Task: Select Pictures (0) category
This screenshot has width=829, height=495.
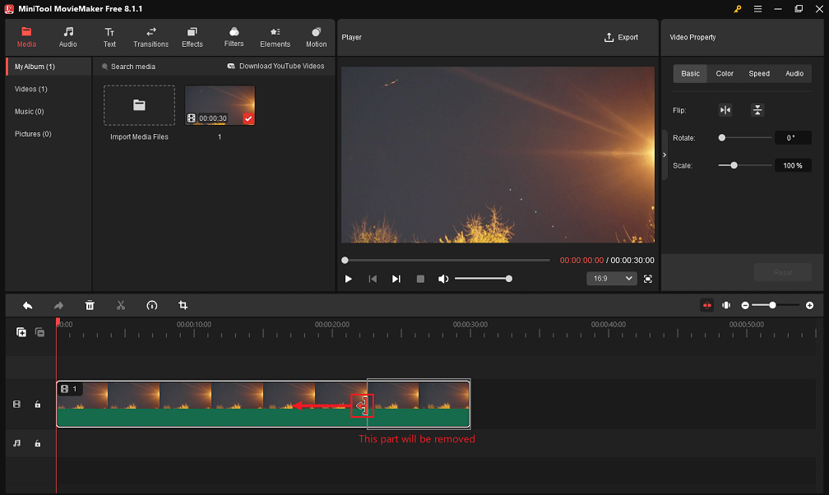Action: [33, 134]
